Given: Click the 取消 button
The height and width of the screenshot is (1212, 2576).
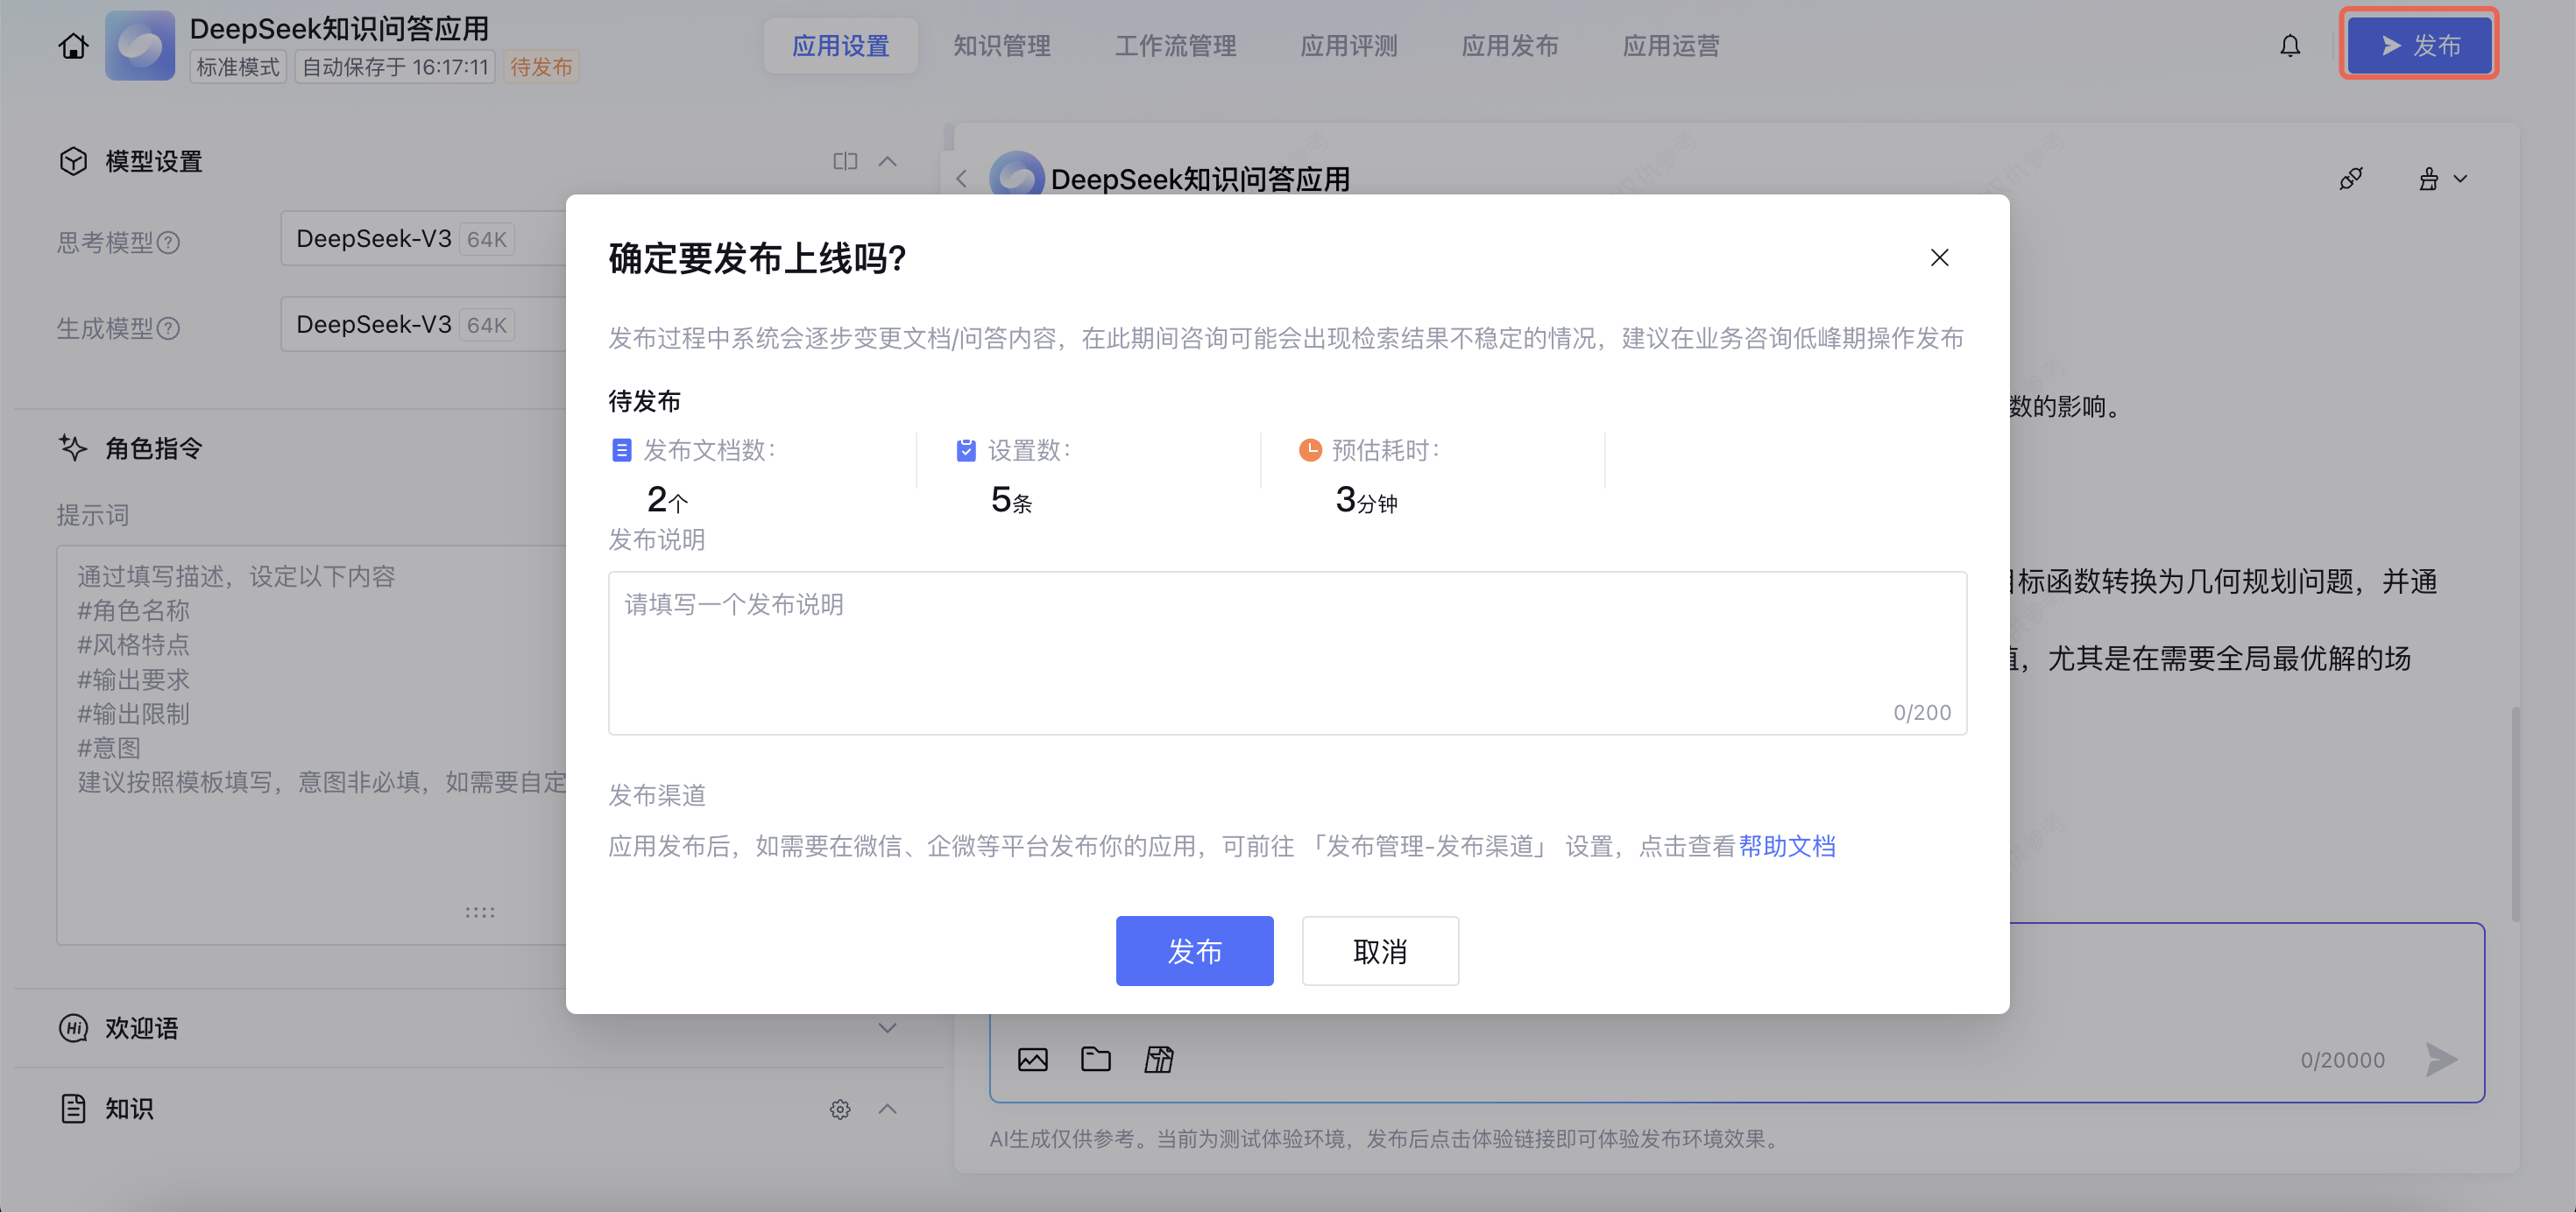Looking at the screenshot, I should 1379,951.
